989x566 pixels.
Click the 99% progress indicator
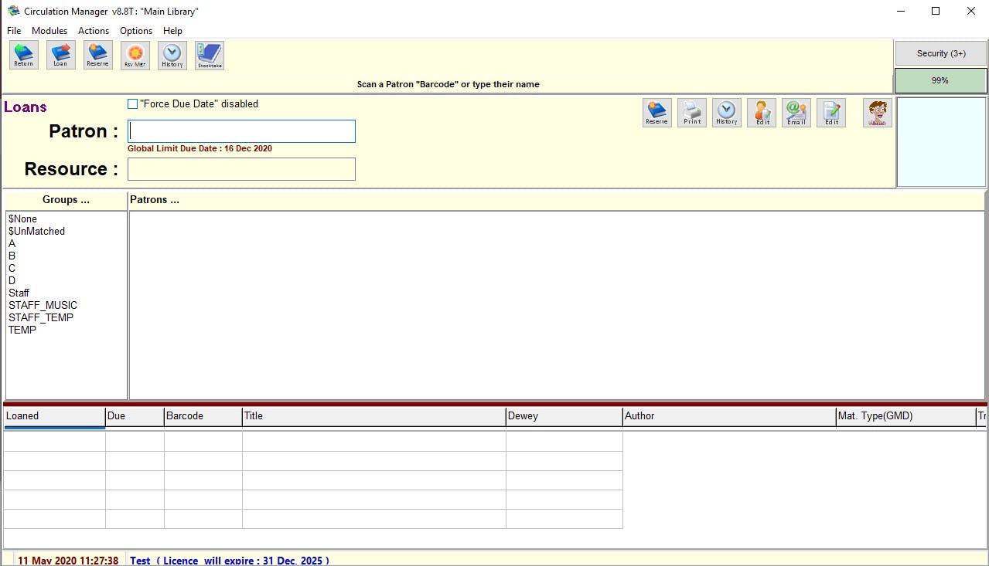941,80
